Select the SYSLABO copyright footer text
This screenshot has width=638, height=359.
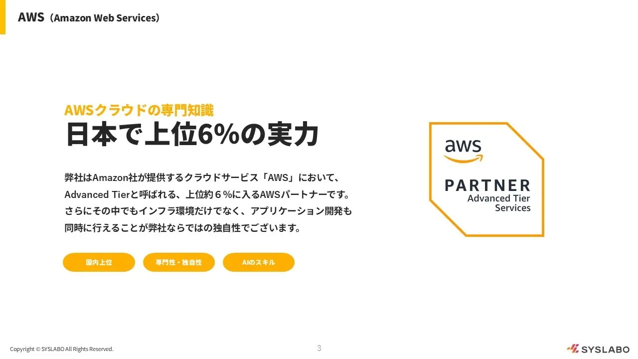pos(62,349)
